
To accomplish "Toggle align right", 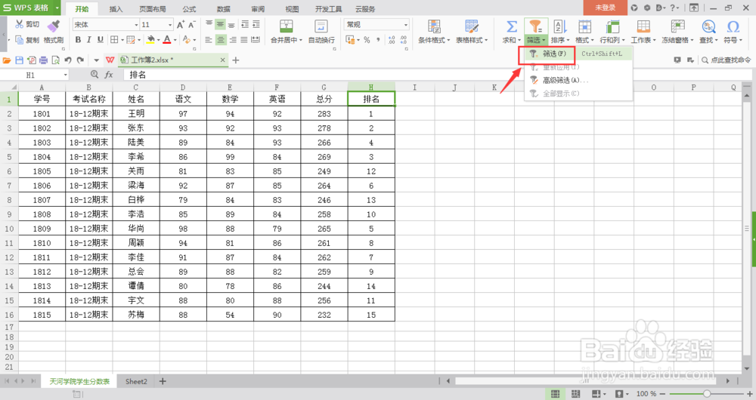I will click(232, 40).
